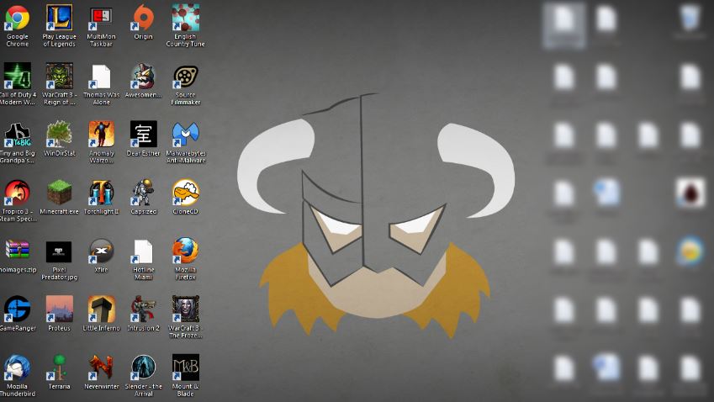Select Source Filmmaker shortcut
714x402 pixels.
(x=185, y=76)
